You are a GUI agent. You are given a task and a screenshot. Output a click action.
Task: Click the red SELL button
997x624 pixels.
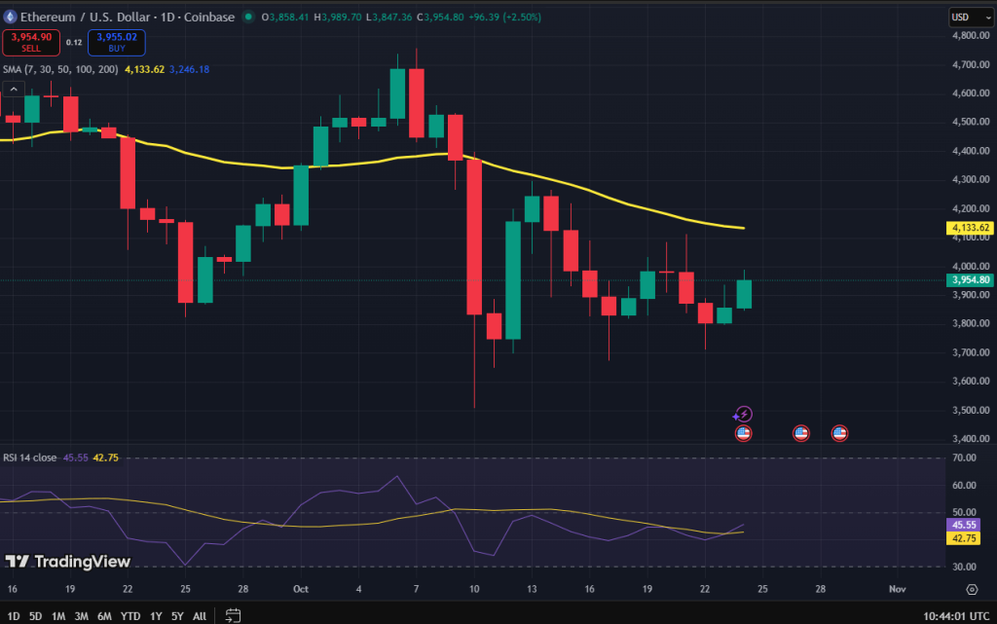(x=30, y=43)
